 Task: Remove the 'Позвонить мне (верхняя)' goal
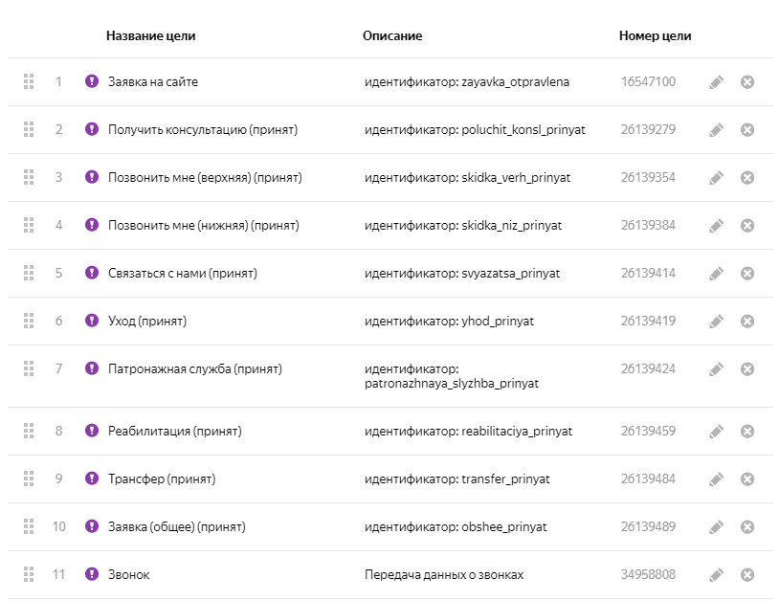pyautogui.click(x=747, y=178)
